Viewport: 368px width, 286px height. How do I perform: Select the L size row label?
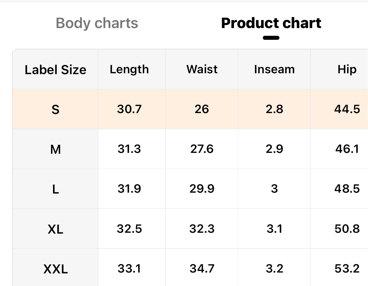coord(55,189)
